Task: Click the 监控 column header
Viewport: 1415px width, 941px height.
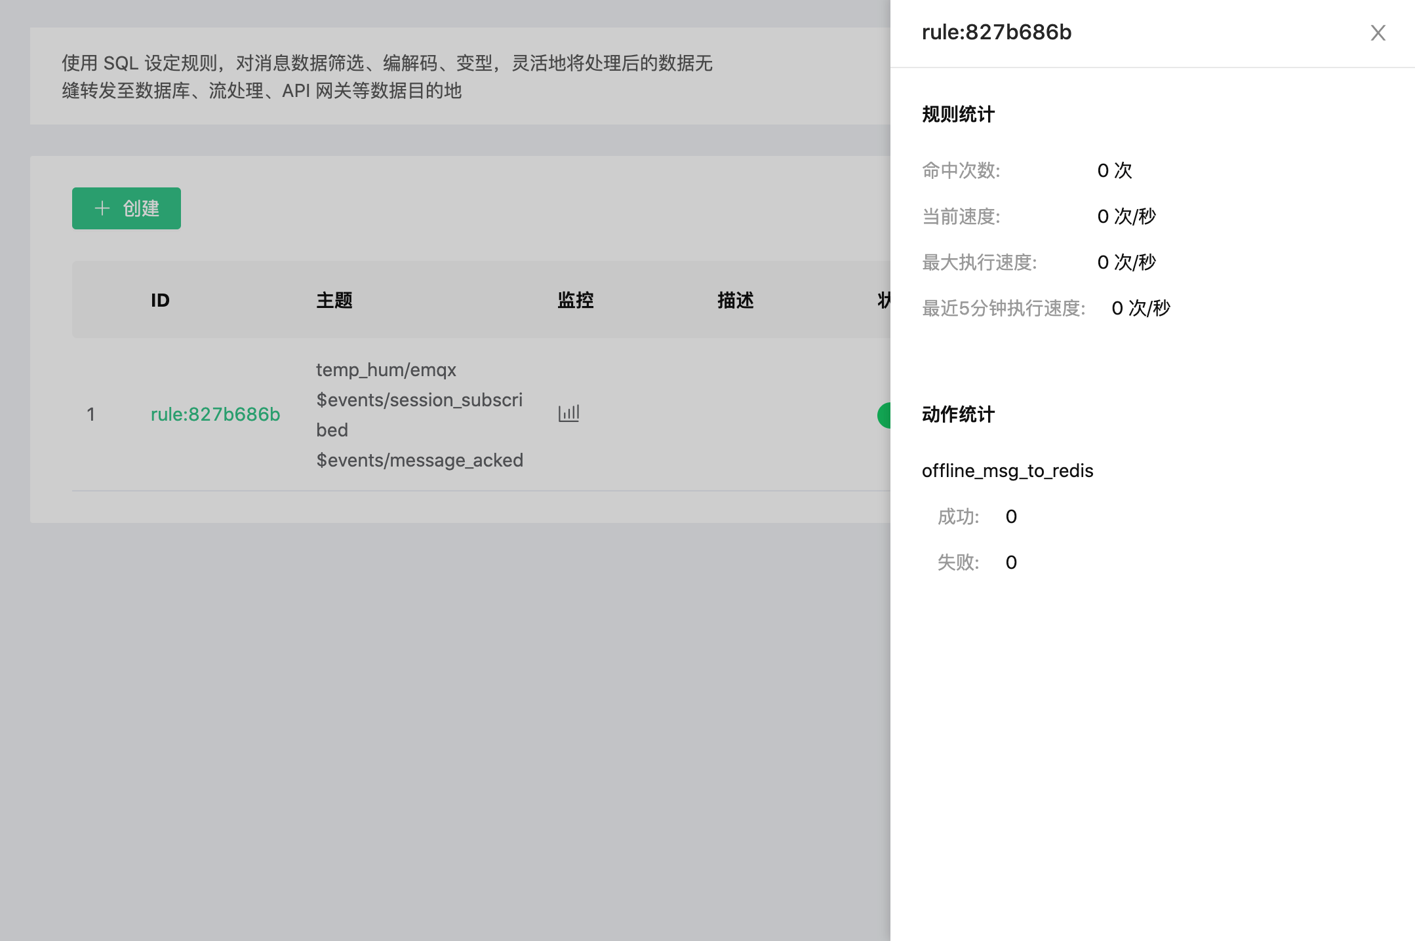Action: pyautogui.click(x=576, y=299)
